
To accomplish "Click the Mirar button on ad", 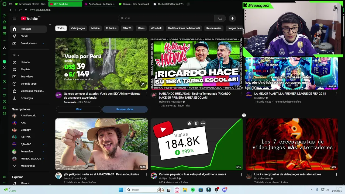I will [79, 109].
